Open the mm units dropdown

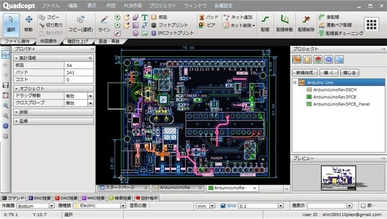212,206
